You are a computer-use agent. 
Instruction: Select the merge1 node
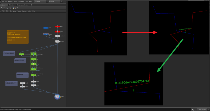57,41
